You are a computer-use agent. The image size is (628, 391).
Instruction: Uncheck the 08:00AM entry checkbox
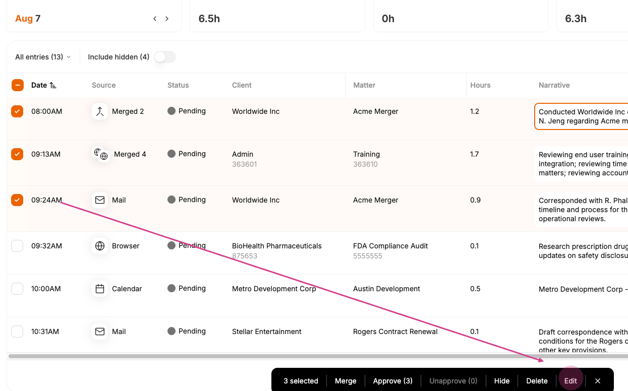click(x=17, y=111)
